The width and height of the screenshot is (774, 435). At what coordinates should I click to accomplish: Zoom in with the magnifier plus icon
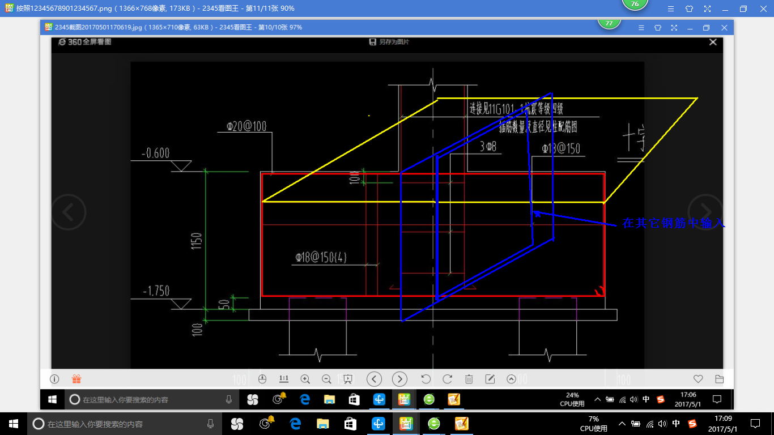tap(305, 379)
